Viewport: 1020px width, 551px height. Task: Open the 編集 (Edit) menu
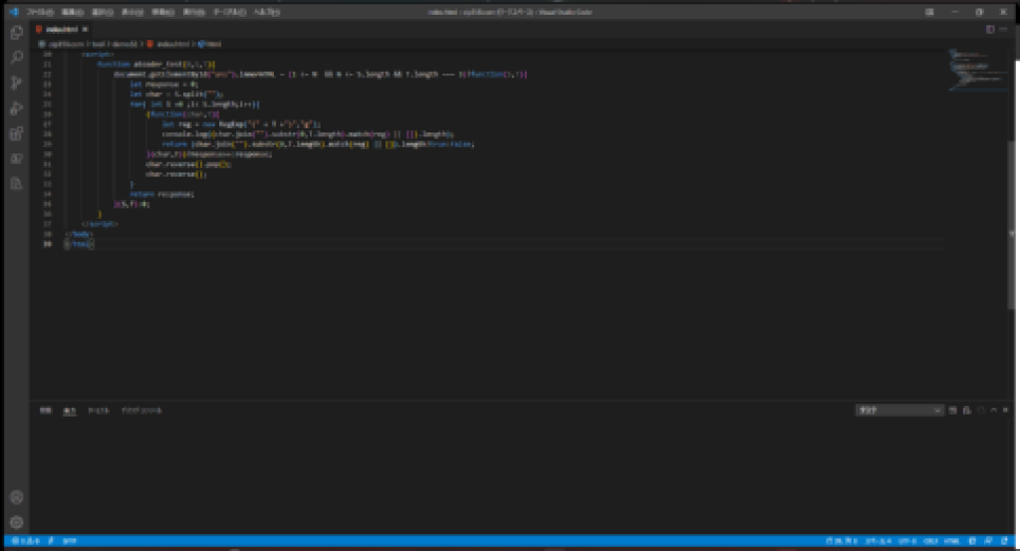pos(72,12)
